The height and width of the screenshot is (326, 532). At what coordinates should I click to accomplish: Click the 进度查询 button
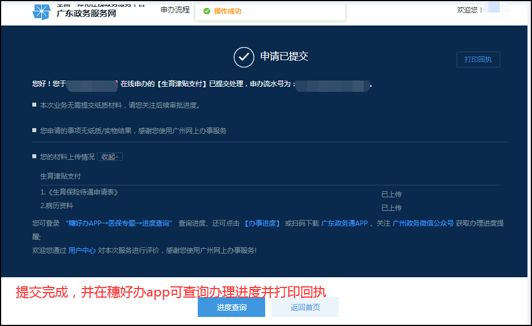pyautogui.click(x=231, y=307)
